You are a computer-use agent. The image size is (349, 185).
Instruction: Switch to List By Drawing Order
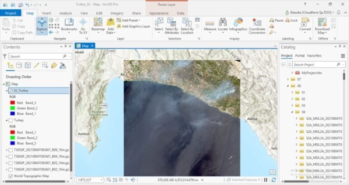coord(10,65)
